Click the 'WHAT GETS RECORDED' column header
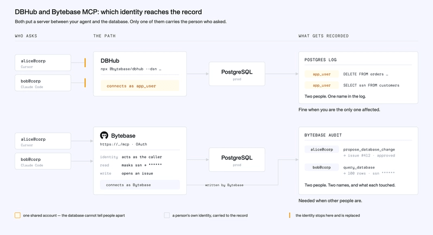433x235 pixels. (324, 36)
